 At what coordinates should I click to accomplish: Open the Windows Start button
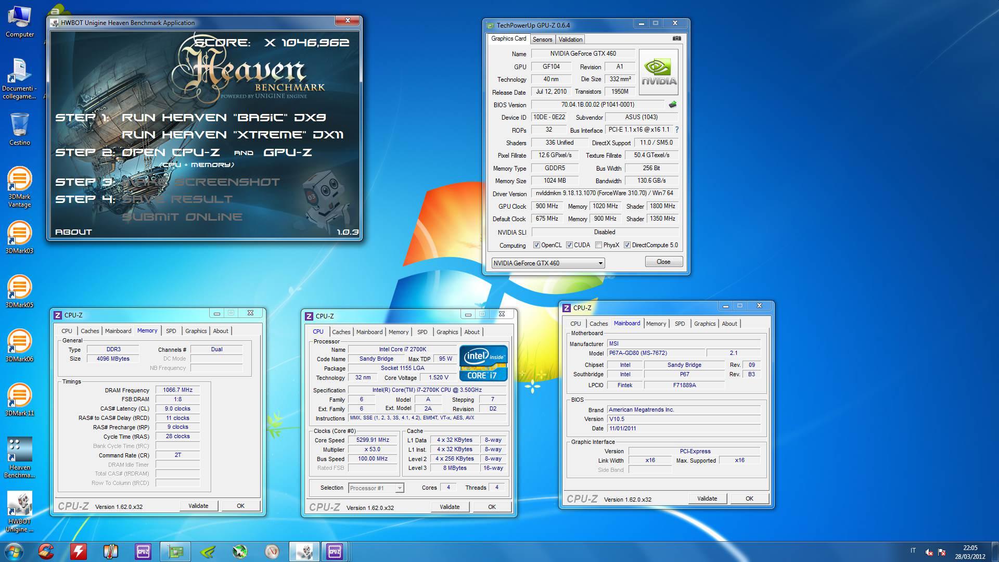pos(14,552)
